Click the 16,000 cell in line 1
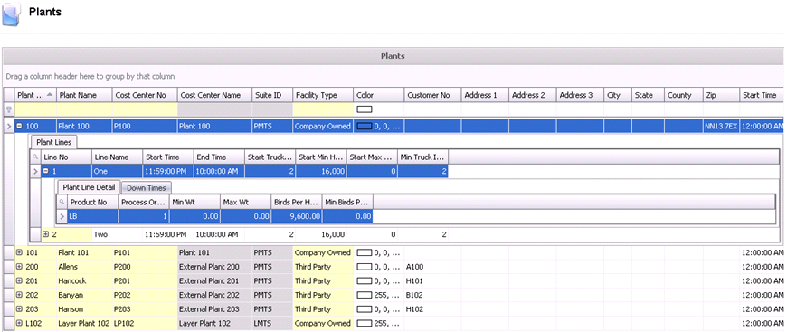 tap(321, 171)
